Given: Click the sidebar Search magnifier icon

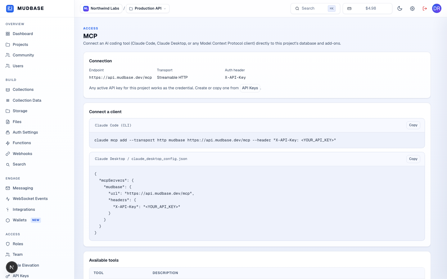Looking at the screenshot, I should [8, 164].
